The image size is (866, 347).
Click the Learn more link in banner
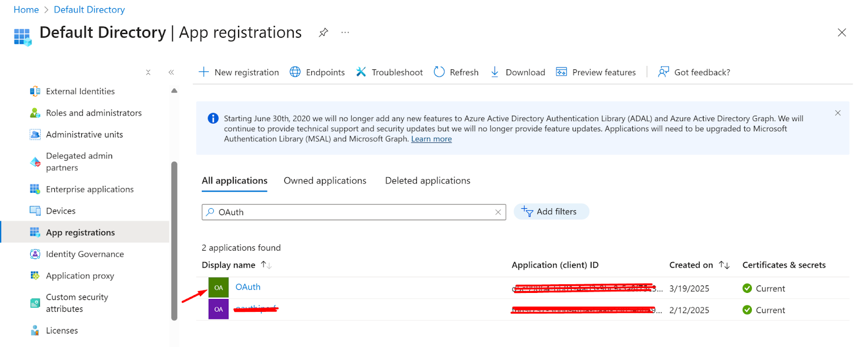431,139
